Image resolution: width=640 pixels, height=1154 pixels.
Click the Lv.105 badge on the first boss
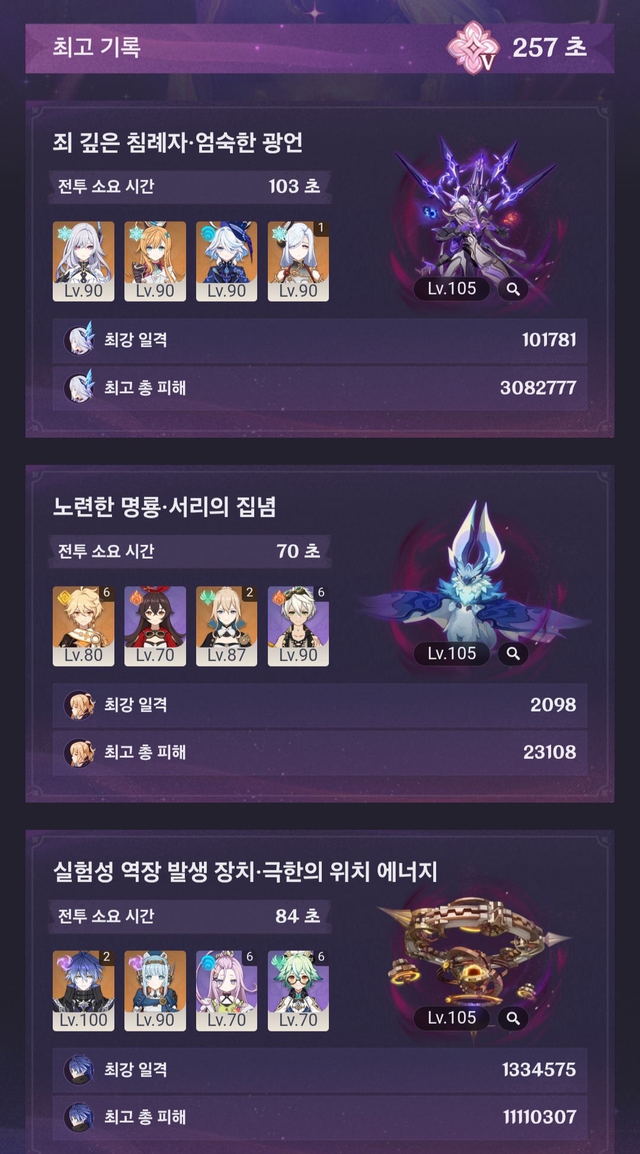452,289
